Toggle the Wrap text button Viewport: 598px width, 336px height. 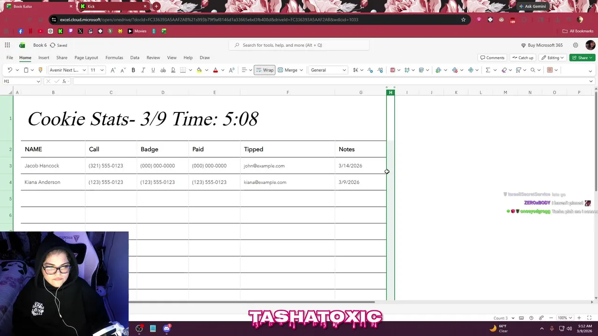[x=264, y=70]
